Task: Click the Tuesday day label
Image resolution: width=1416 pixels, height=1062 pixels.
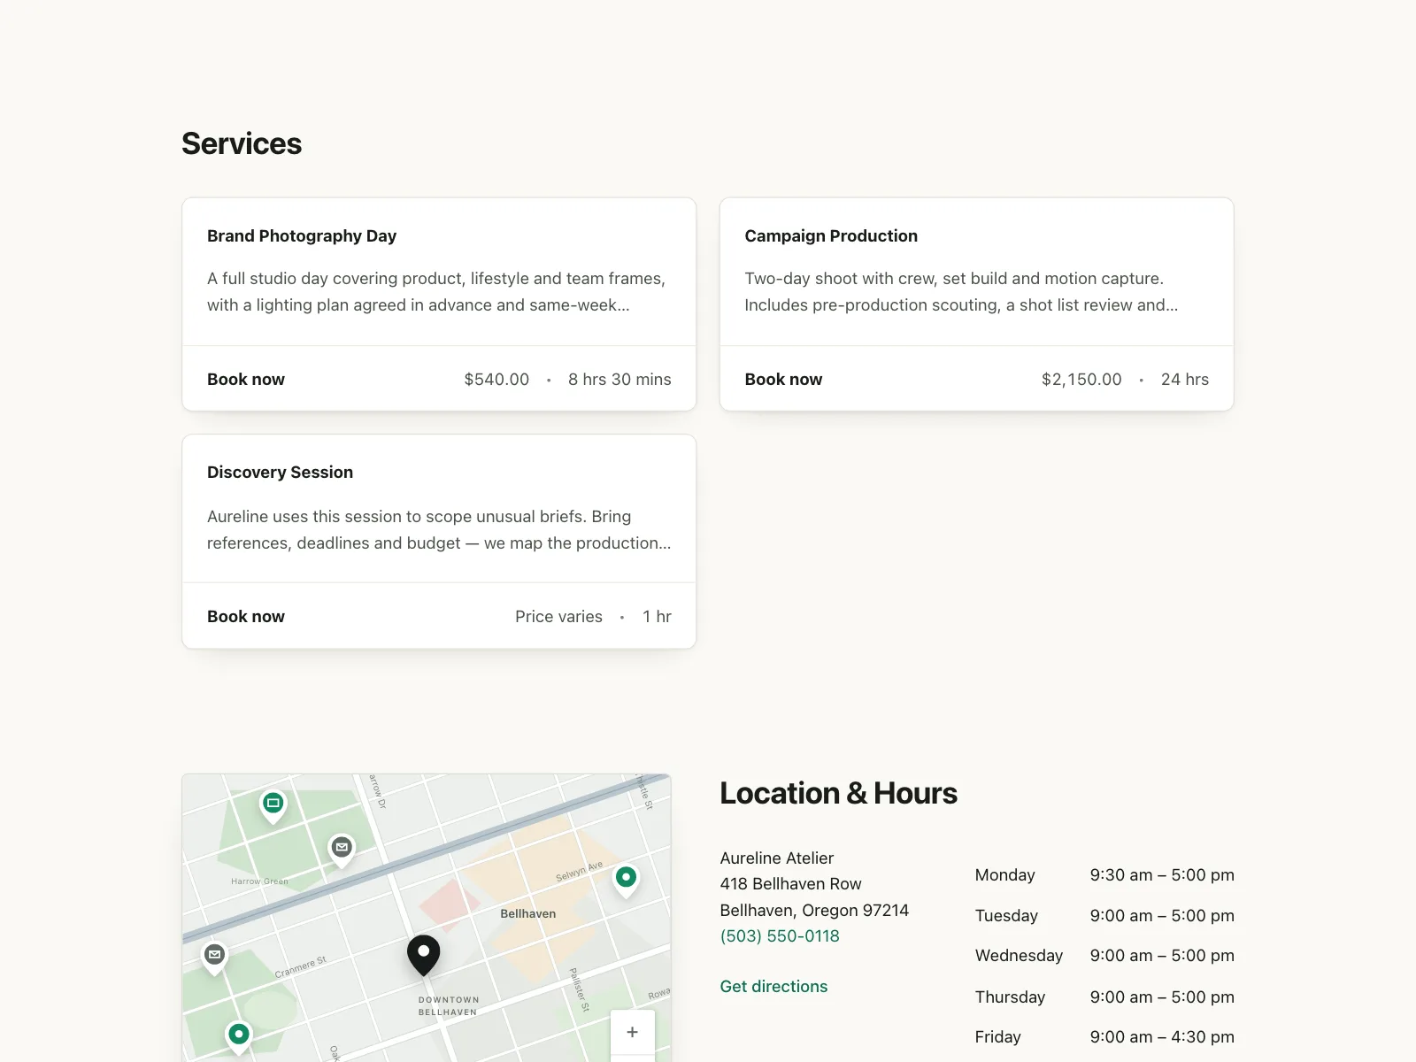Action: [x=1006, y=916]
